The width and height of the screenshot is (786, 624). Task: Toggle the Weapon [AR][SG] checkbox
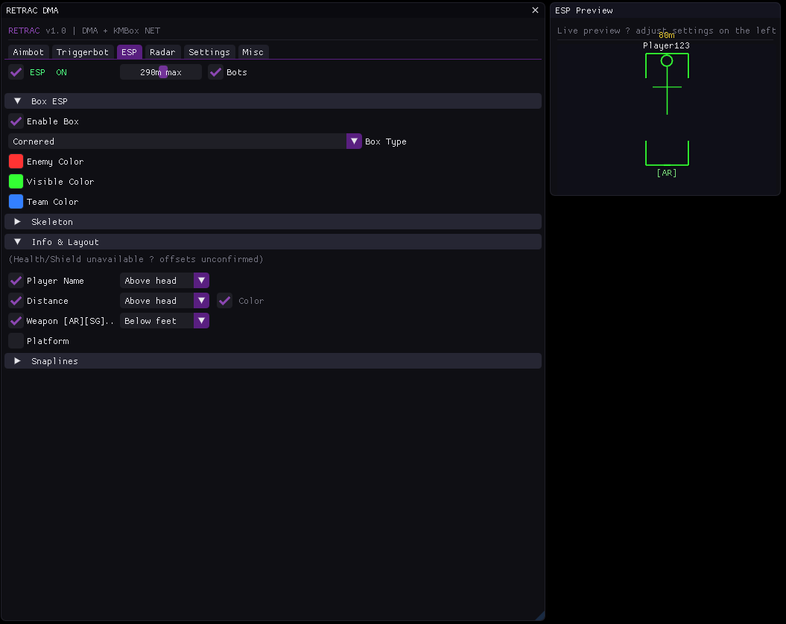(x=16, y=321)
